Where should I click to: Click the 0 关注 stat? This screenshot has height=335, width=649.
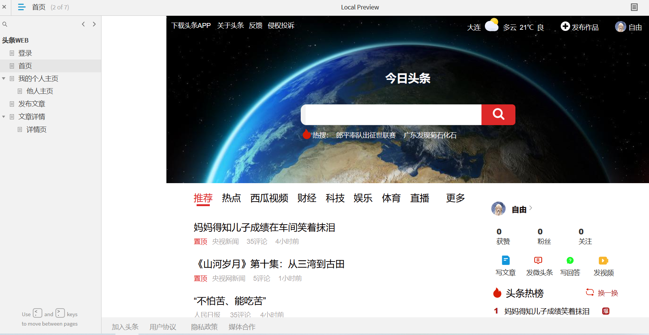[x=585, y=236]
